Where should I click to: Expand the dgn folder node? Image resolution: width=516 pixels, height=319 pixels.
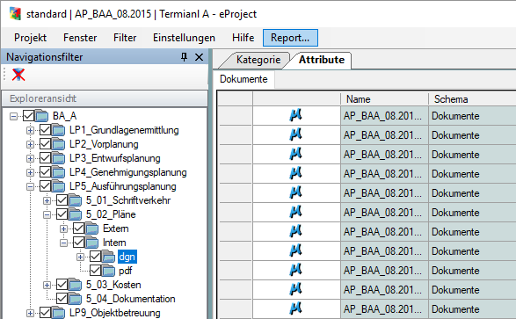81,257
